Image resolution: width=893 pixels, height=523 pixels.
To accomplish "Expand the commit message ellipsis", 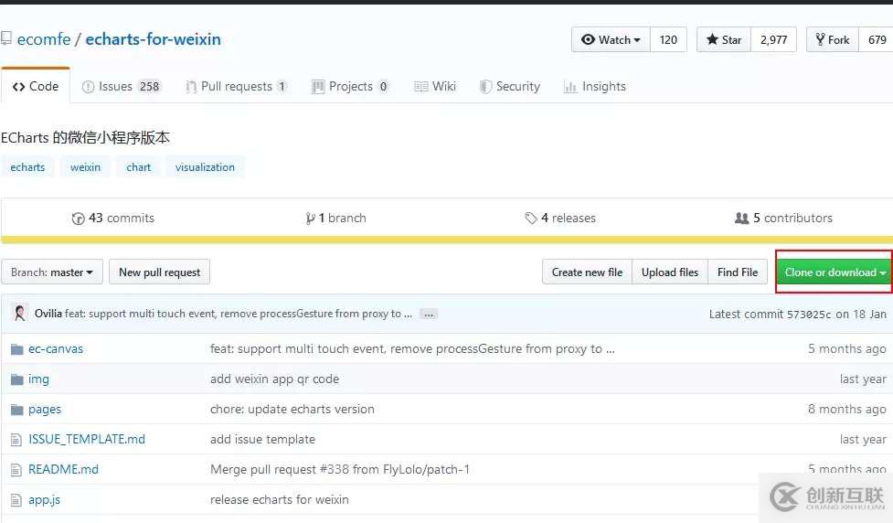I will [x=429, y=314].
